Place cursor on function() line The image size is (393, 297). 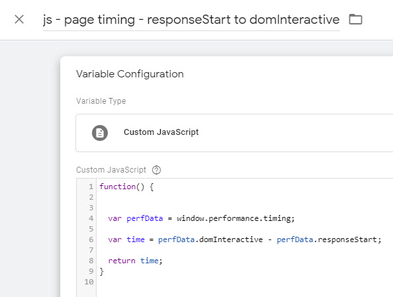[126, 187]
